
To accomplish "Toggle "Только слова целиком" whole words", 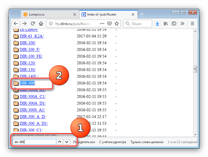I will (x=147, y=142).
